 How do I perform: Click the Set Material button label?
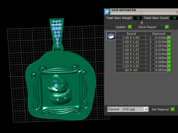tap(160, 109)
